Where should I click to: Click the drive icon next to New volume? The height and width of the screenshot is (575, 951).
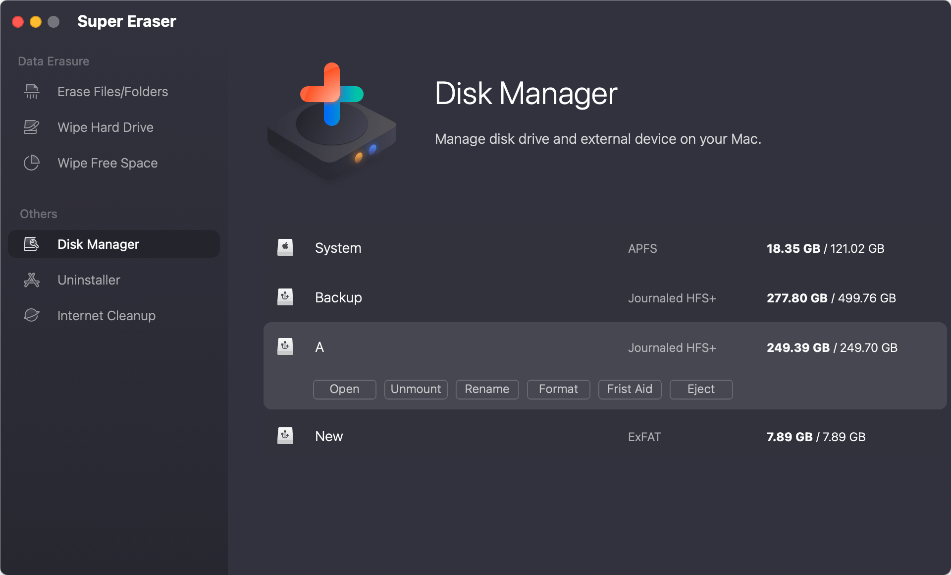tap(285, 436)
